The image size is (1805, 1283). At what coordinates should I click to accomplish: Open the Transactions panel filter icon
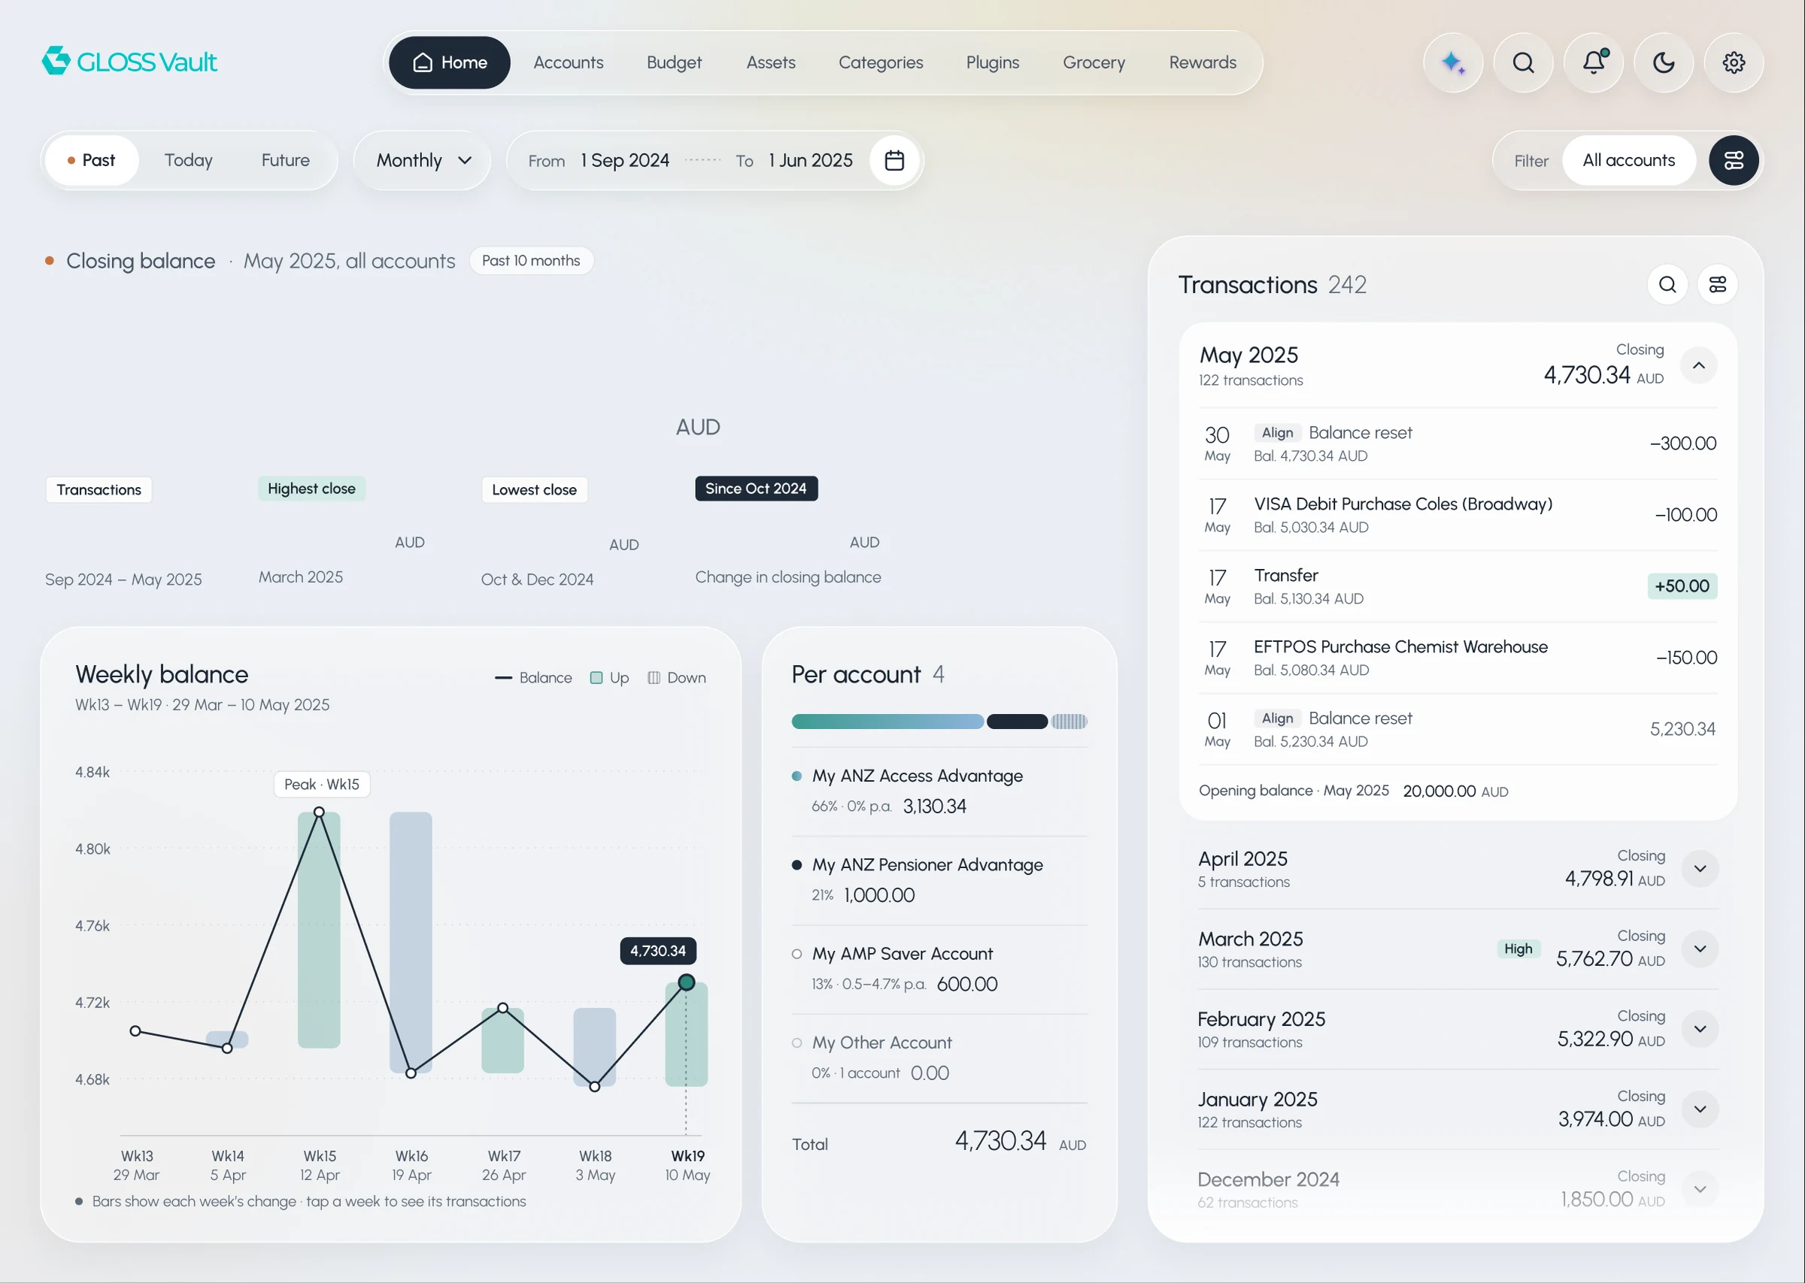pos(1717,284)
